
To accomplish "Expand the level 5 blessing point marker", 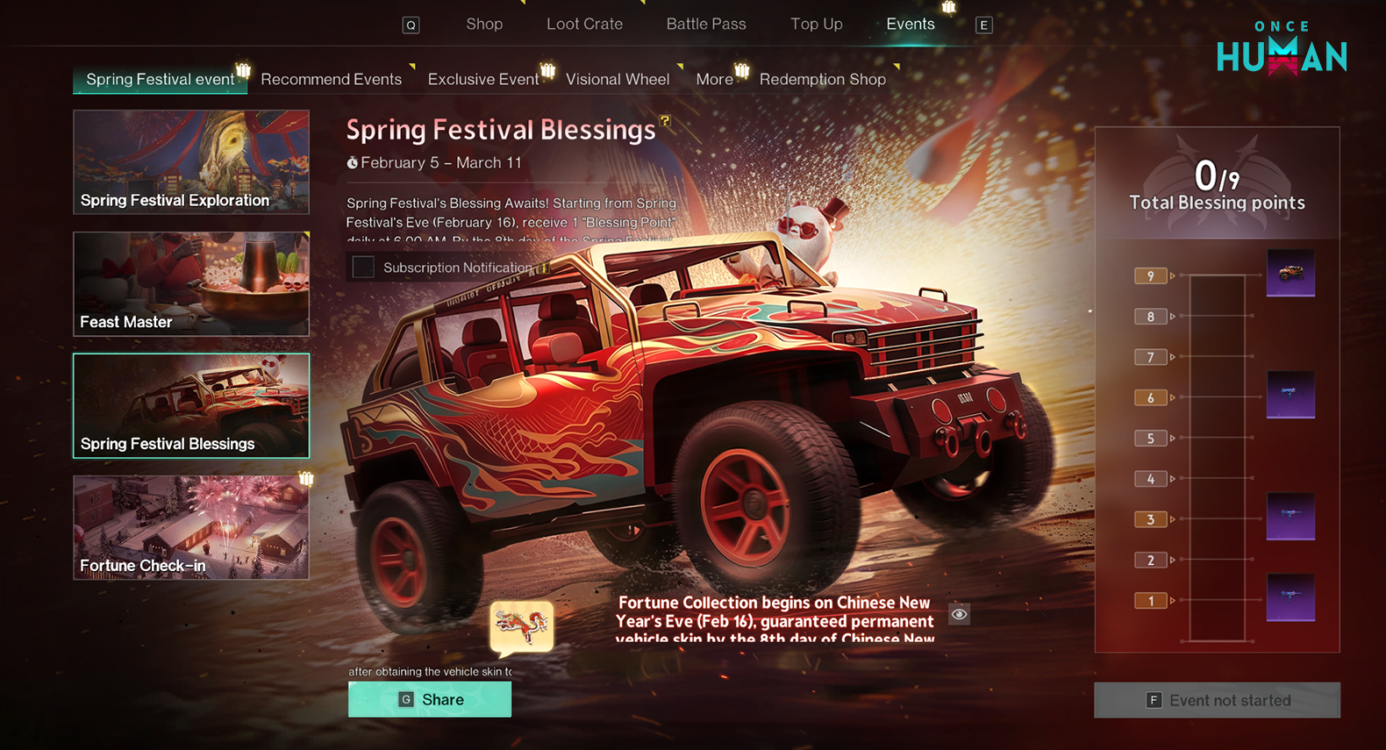I will point(1151,438).
